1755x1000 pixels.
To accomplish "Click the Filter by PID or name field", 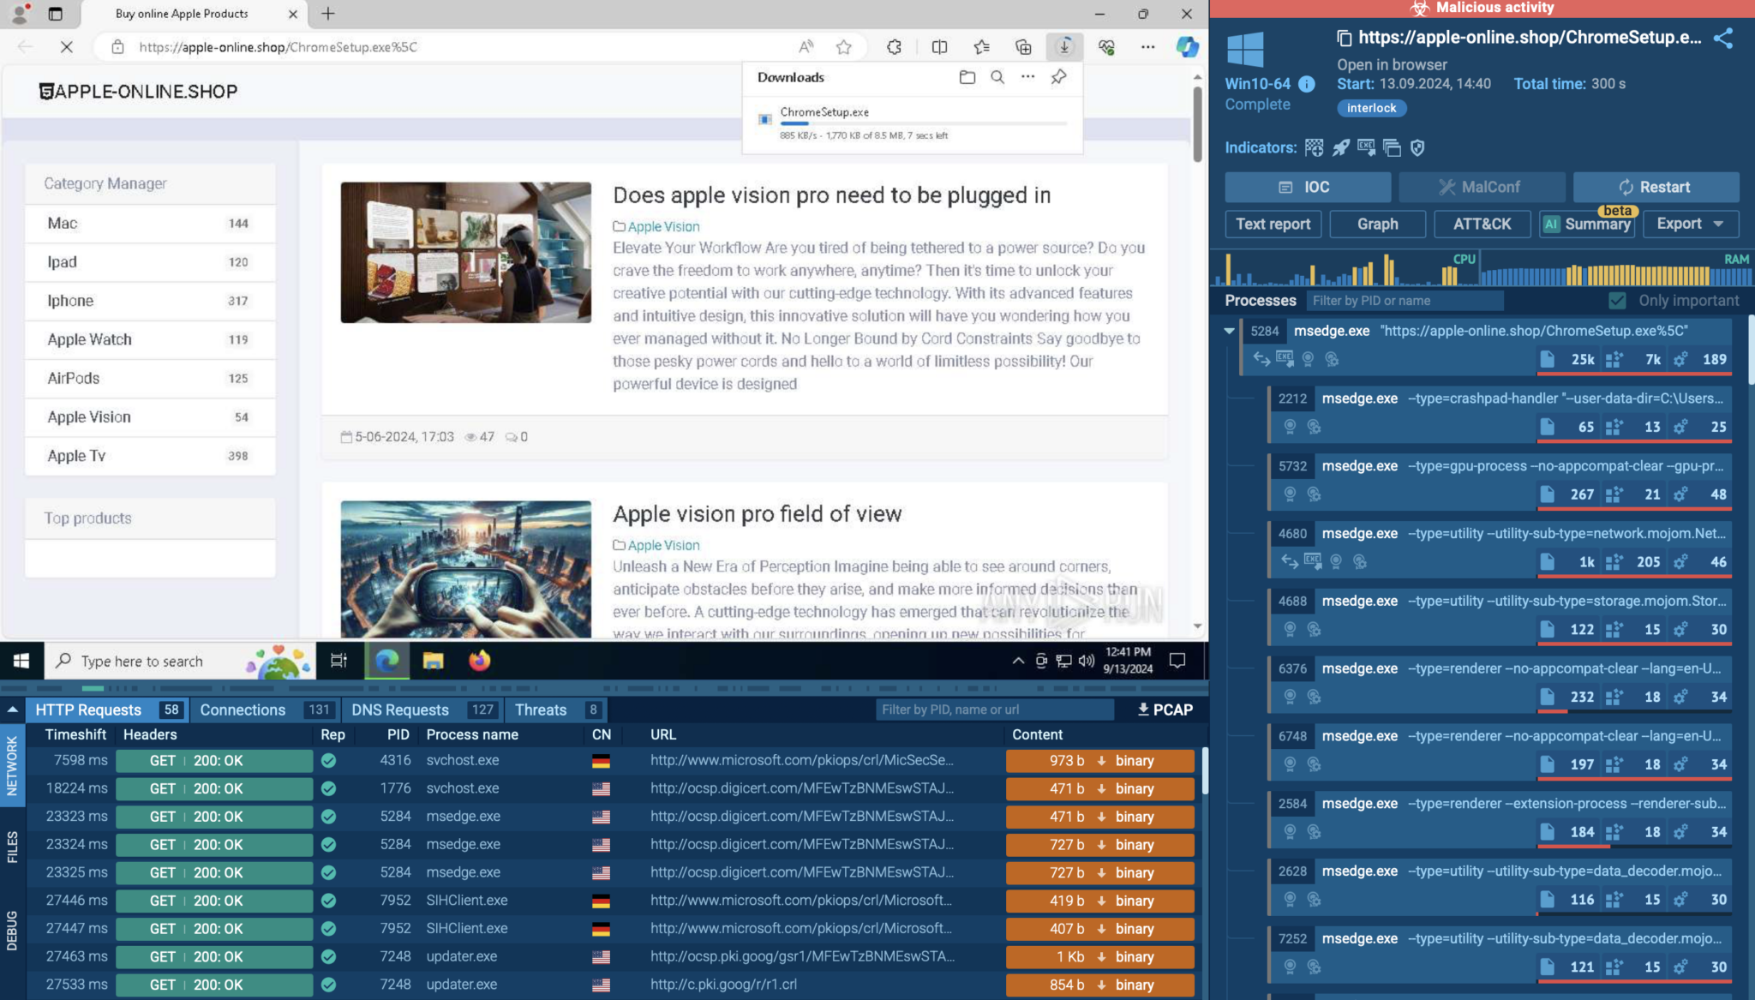I will point(1403,301).
